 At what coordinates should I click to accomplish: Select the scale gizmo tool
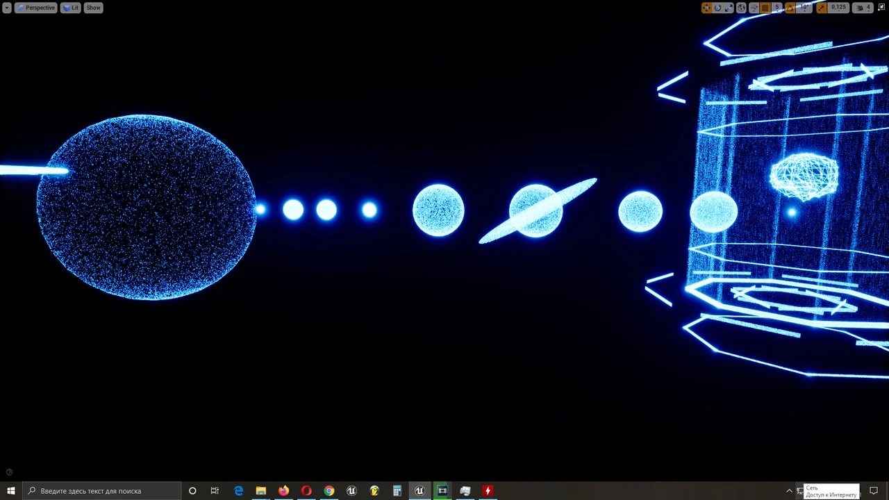pyautogui.click(x=729, y=8)
